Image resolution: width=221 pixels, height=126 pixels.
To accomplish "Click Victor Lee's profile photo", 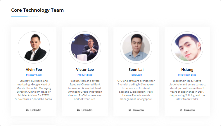I will [85, 47].
